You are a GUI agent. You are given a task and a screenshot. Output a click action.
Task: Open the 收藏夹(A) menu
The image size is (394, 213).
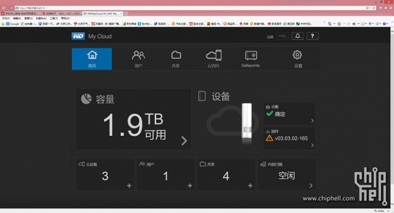(41, 19)
